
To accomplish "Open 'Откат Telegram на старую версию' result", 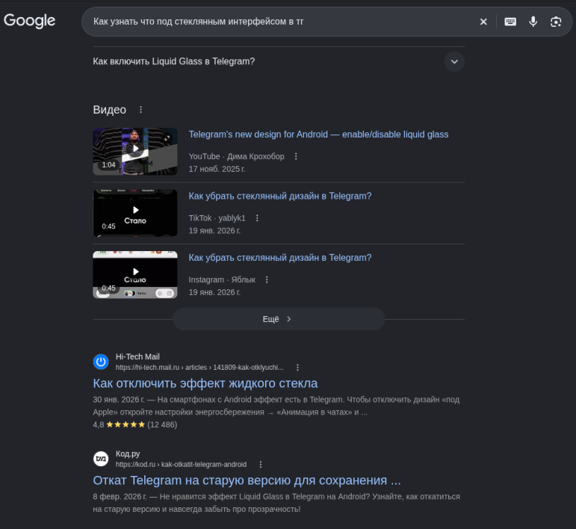I will (x=247, y=480).
